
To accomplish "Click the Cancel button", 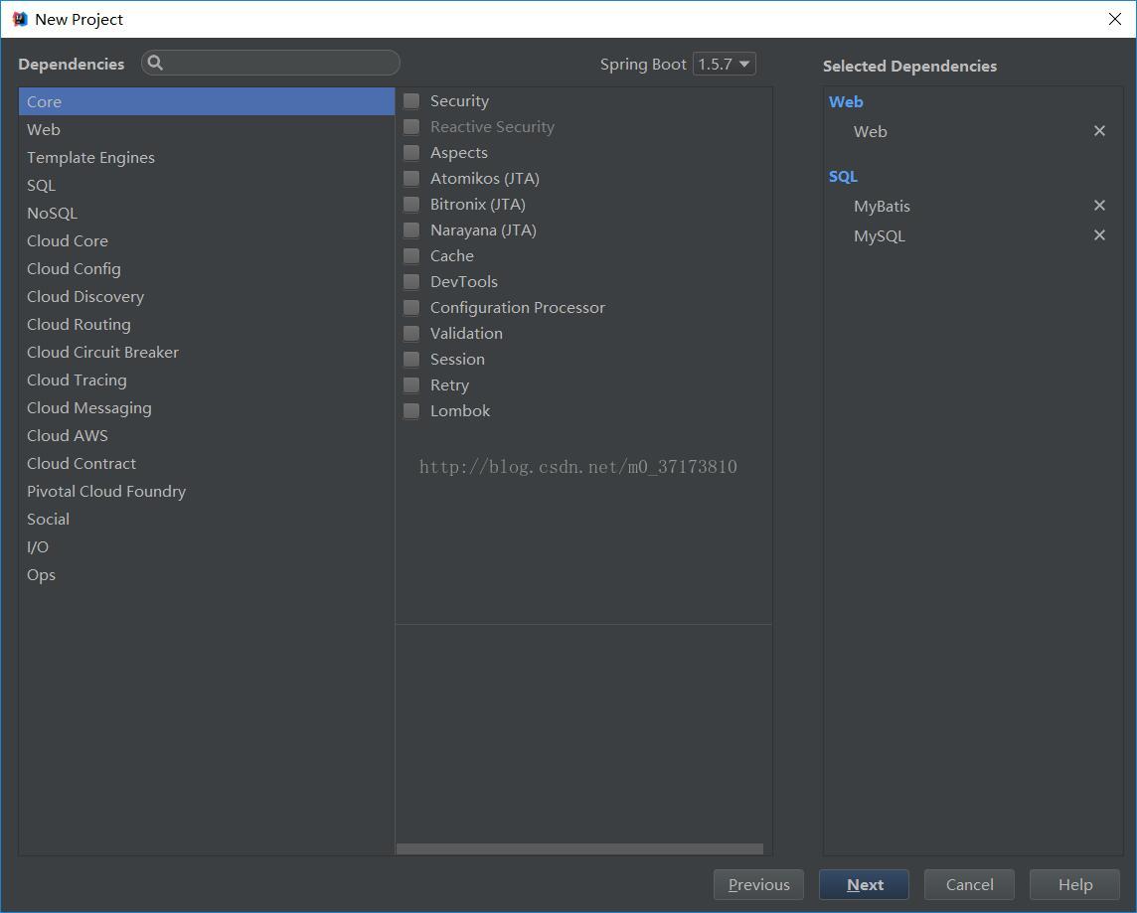I will coord(969,885).
